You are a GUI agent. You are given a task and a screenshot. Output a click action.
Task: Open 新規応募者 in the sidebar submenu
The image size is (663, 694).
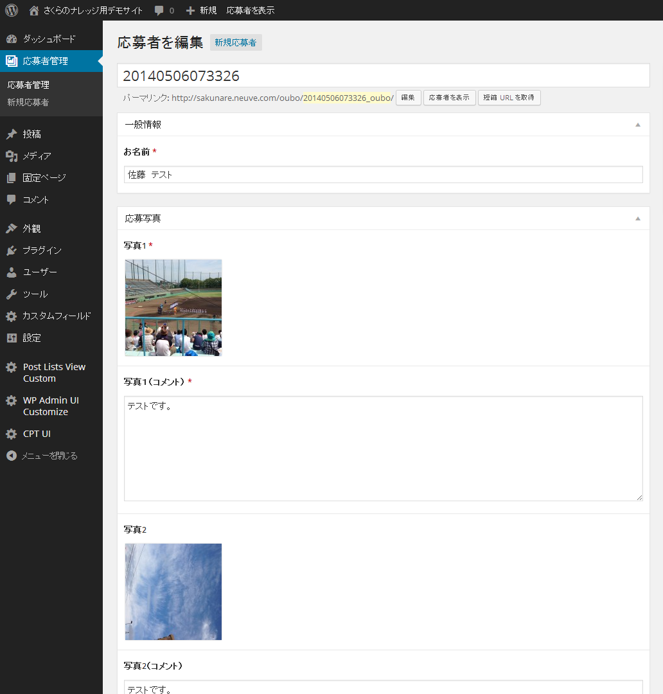pos(28,102)
